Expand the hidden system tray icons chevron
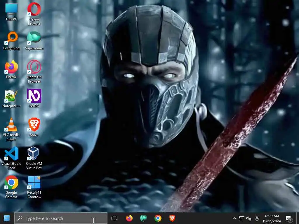 235,218
